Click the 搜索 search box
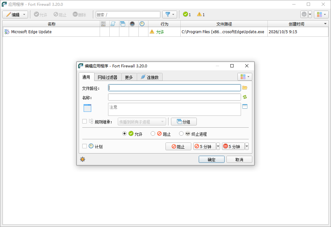Screen dimensions: 331x227 point(128,15)
